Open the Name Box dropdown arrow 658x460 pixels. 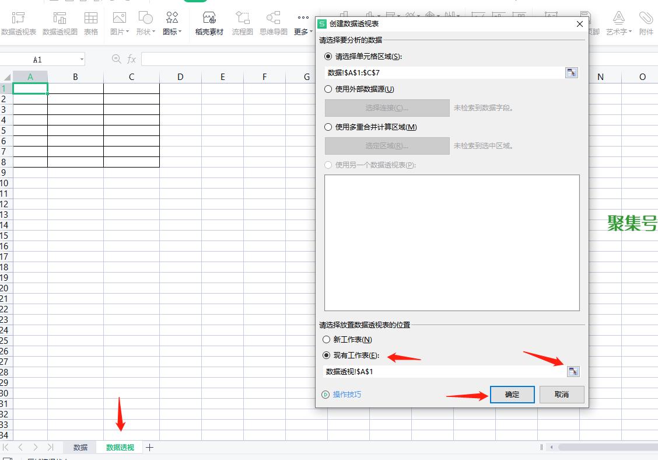click(82, 60)
